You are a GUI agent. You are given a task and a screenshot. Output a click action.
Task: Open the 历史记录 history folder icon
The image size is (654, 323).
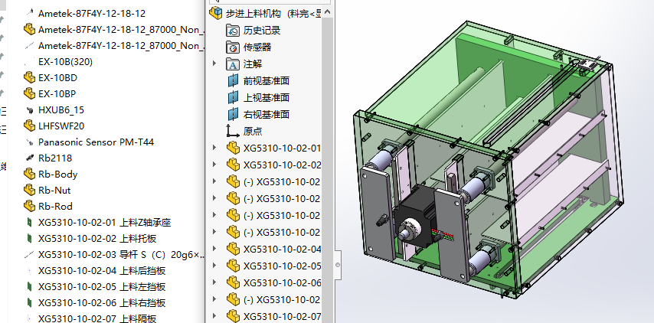(x=233, y=31)
